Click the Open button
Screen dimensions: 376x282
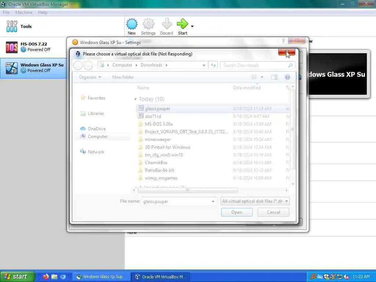pyautogui.click(x=237, y=212)
